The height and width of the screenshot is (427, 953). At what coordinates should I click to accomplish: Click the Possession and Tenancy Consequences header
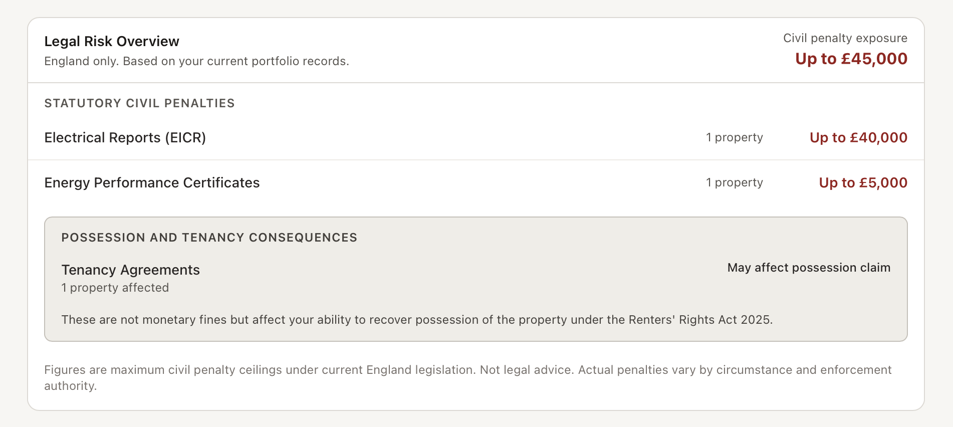(x=209, y=238)
